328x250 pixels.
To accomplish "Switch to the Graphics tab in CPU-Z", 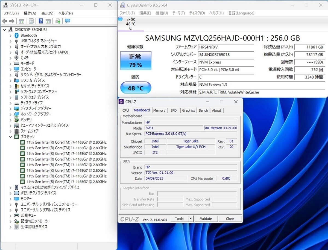I will pyautogui.click(x=189, y=110).
